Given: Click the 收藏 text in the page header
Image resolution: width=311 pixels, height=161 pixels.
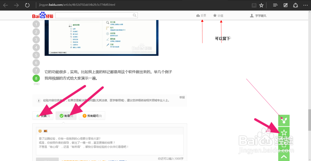Looking at the screenshot, I should coord(220,16).
